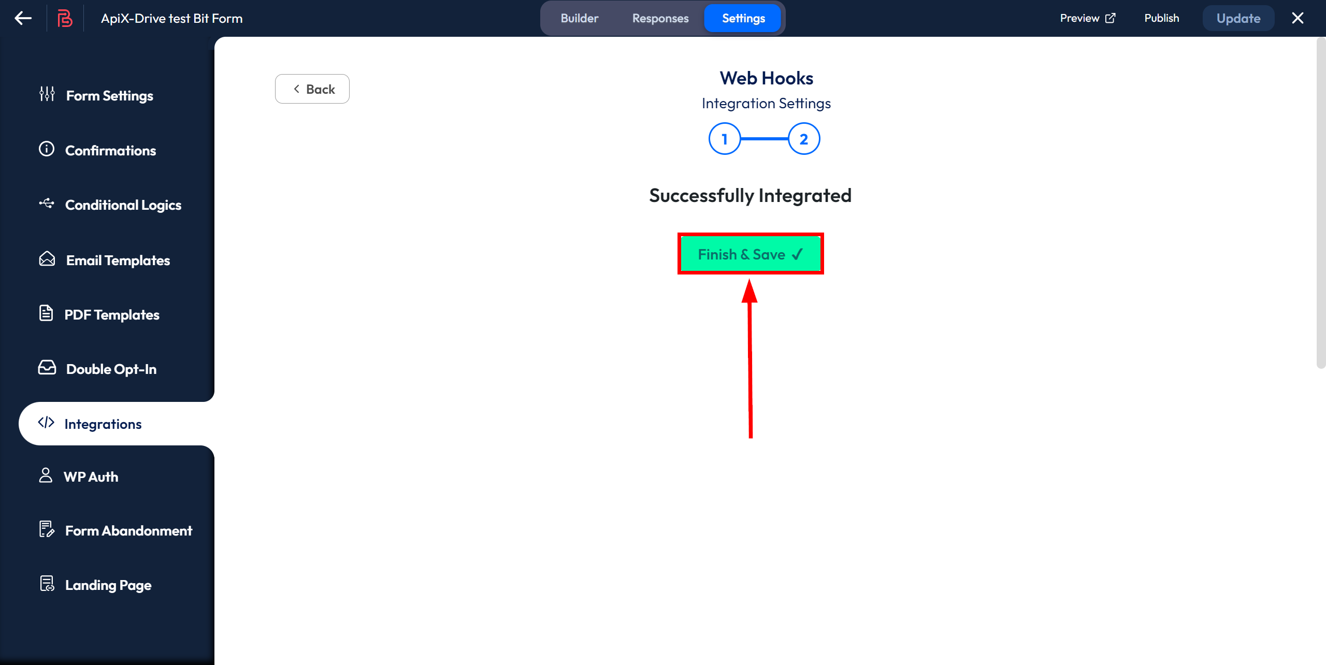Click the PDF Templates sidebar icon

click(x=47, y=314)
